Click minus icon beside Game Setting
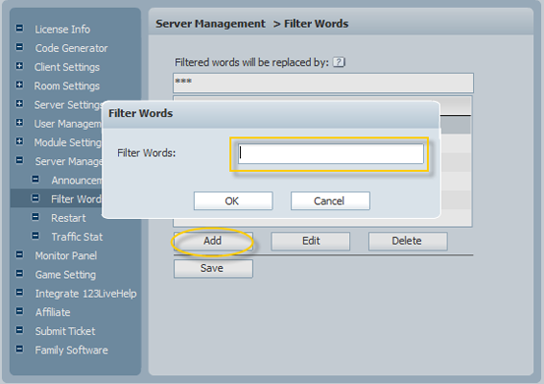 click(20, 274)
